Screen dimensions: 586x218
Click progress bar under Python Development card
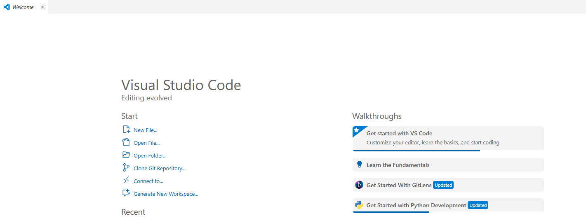tap(391, 212)
